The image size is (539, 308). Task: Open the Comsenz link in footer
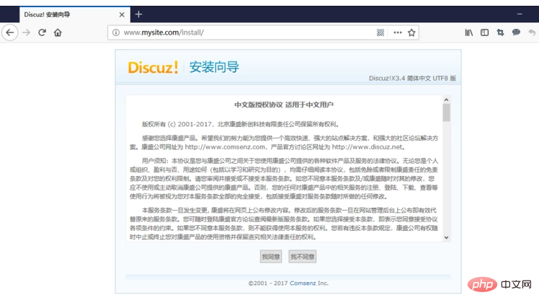[x=303, y=283]
